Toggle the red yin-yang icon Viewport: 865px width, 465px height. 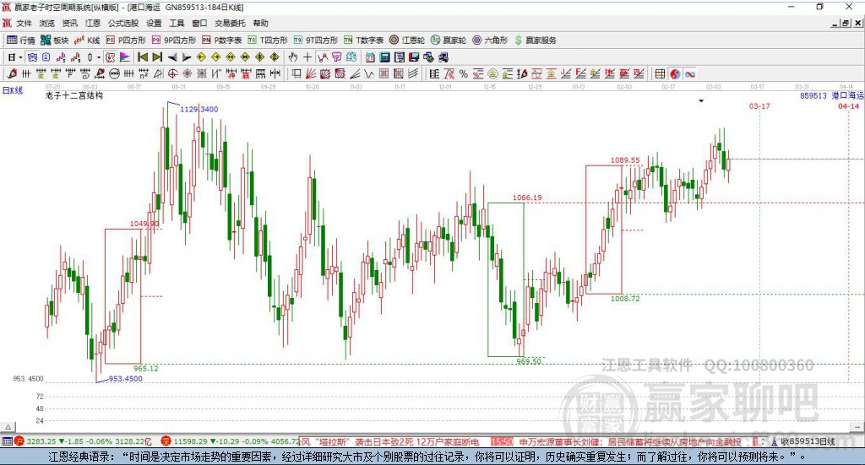pos(675,73)
